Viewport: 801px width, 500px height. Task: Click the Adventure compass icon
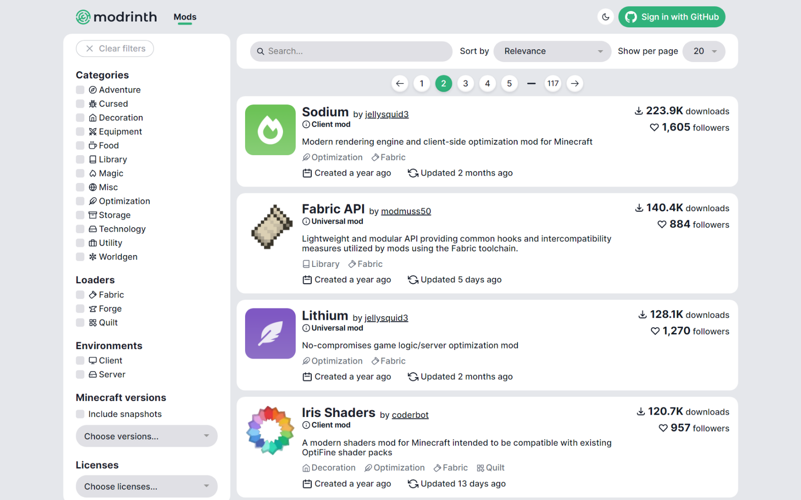tap(93, 90)
